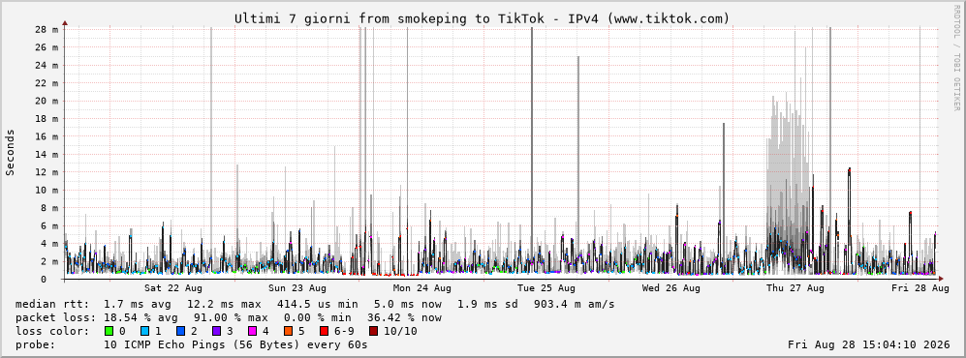
Task: Click the graph title mentioning TikTok IPv4
Action: [x=482, y=18]
